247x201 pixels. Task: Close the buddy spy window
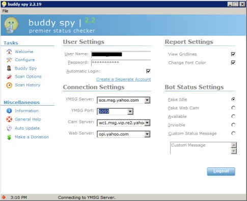(242, 4)
